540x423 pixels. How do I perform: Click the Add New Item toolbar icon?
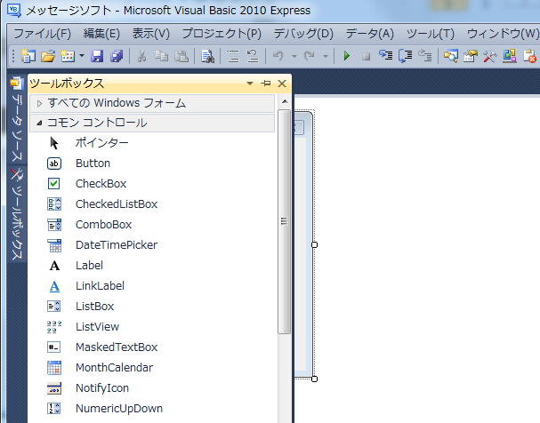68,56
